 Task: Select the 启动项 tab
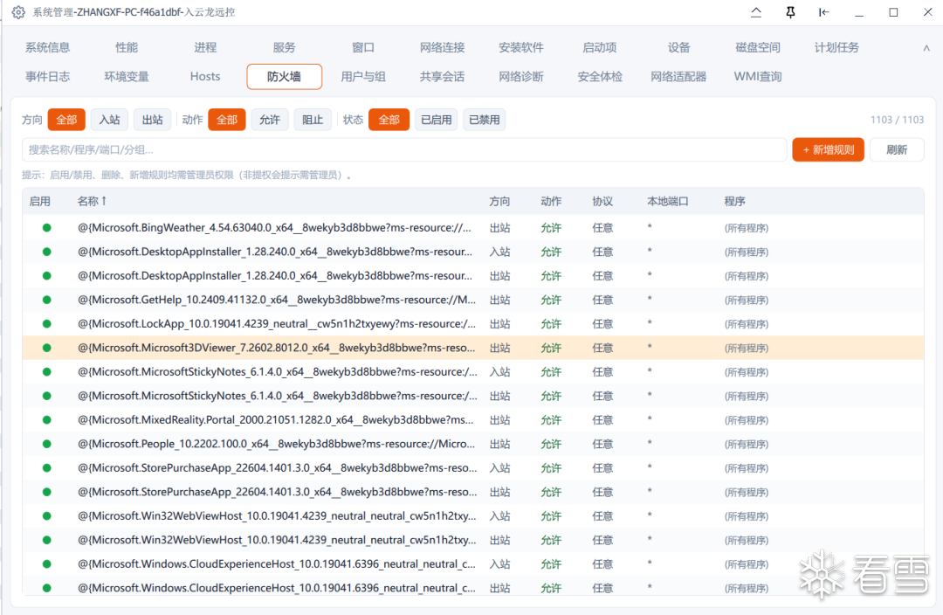[x=600, y=47]
